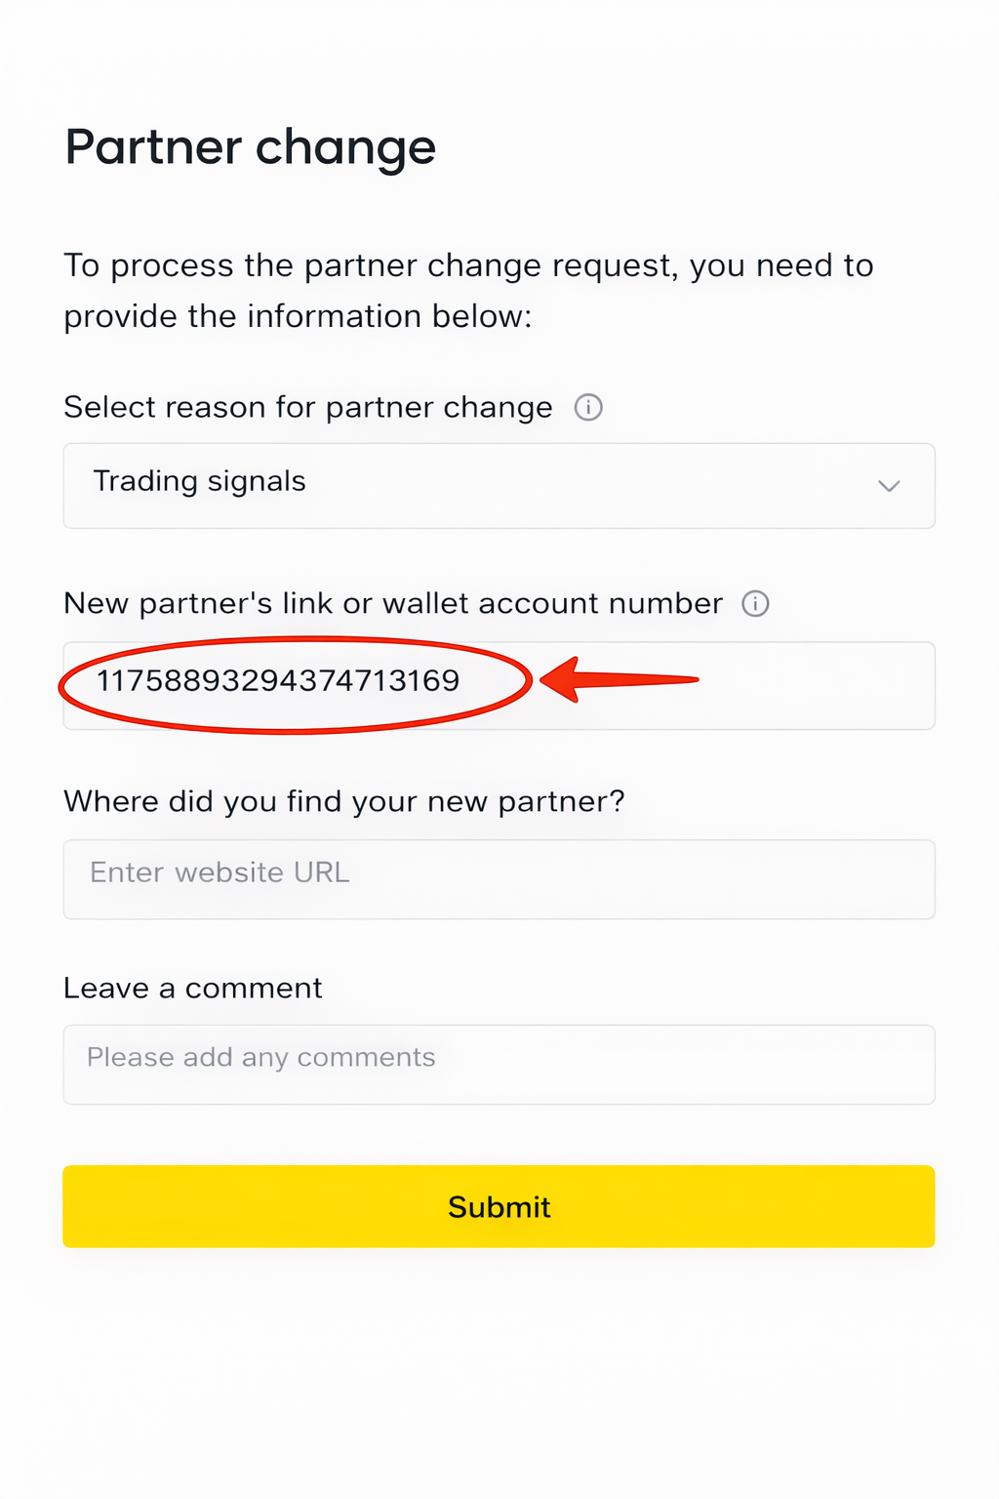999x1499 pixels.
Task: Click the Leave a comment label
Action: 192,988
